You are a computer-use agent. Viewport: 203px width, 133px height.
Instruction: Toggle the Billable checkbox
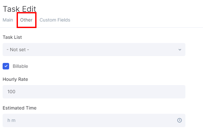[x=6, y=66]
